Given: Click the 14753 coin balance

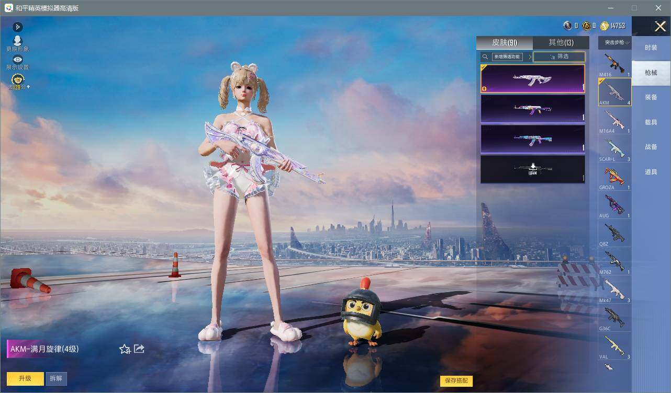Looking at the screenshot, I should coord(618,26).
